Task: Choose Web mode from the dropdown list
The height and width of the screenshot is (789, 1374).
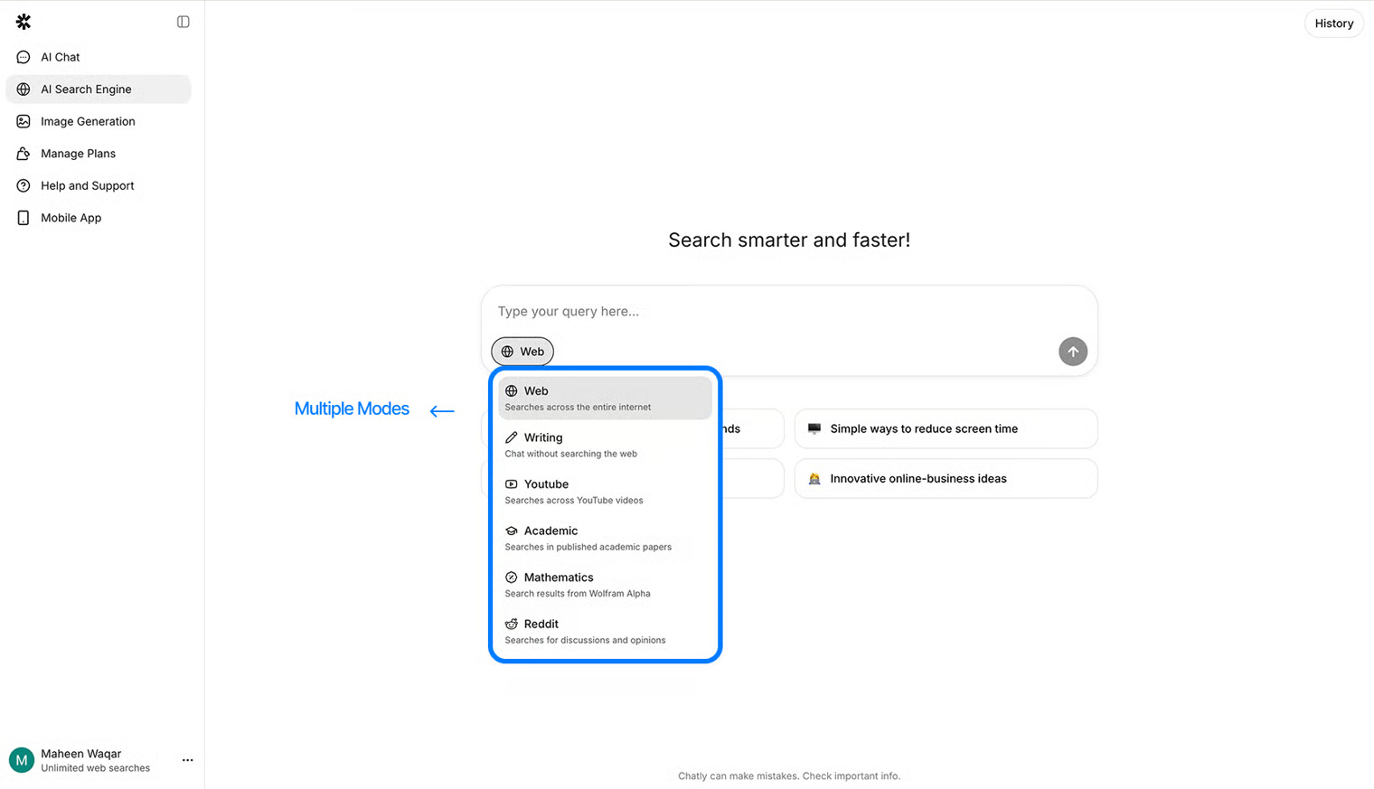Action: (604, 398)
